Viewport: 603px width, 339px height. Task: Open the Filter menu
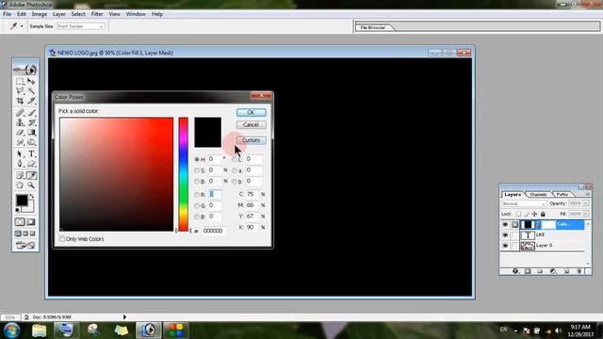[x=97, y=14]
